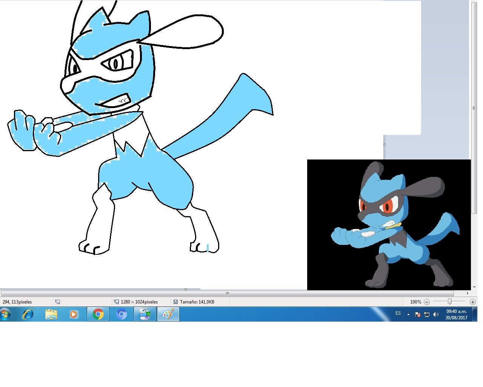Click the Show desktop strip beside the clock
Screen dimensions: 483x387
click(475, 314)
